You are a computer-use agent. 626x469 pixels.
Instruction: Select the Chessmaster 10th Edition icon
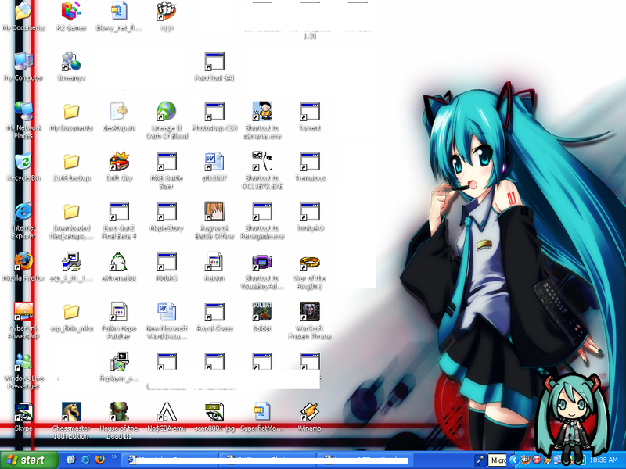point(71,412)
